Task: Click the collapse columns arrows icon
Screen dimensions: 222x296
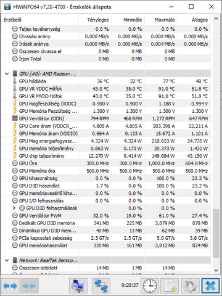Action: click(x=29, y=286)
